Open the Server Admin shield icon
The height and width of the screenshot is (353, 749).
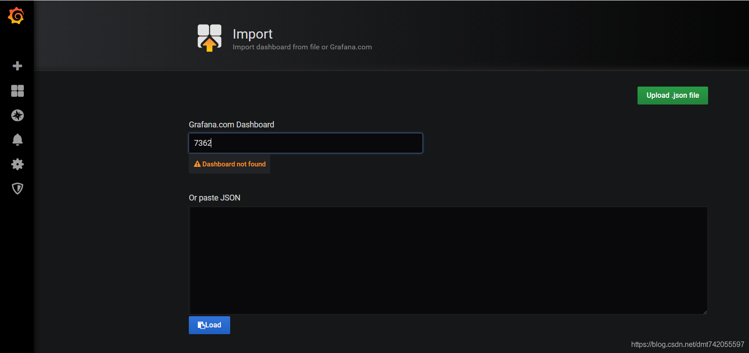[18, 188]
